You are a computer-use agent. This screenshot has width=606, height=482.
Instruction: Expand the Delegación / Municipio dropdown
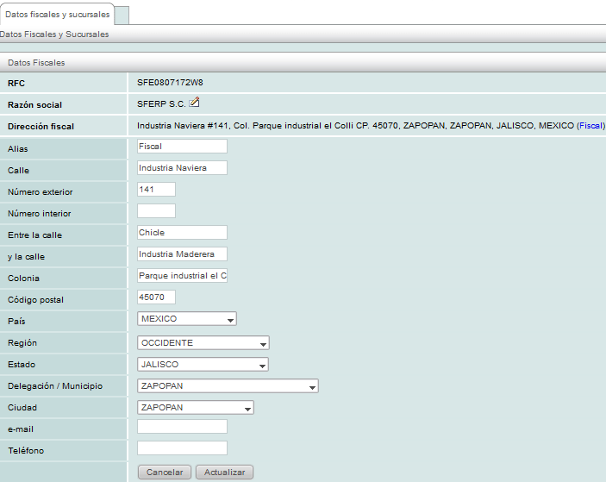tap(228, 386)
